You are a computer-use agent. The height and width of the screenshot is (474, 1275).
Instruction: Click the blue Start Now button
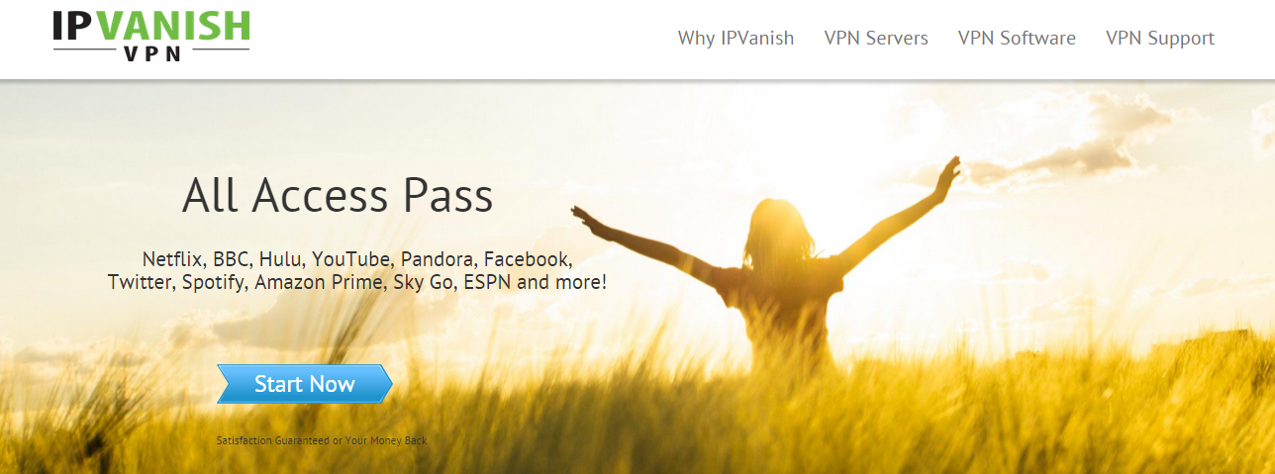tap(305, 384)
